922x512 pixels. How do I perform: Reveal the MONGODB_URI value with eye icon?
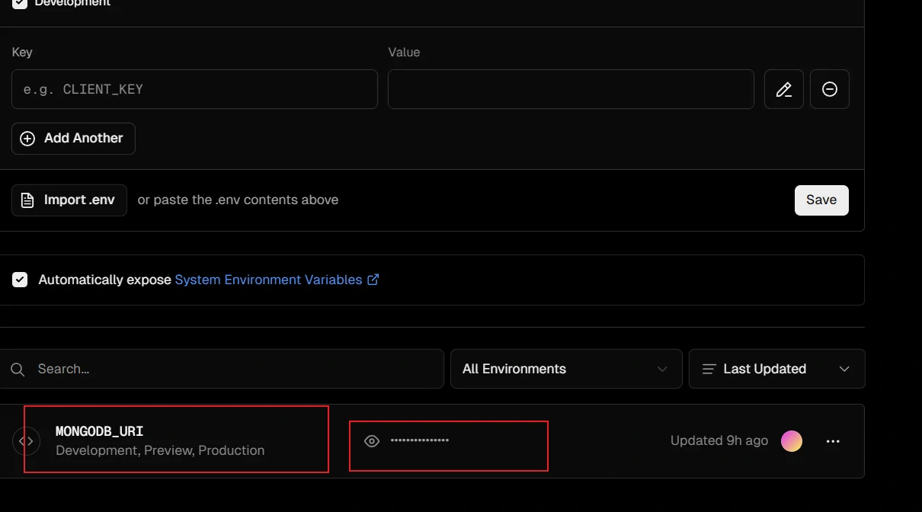click(372, 441)
